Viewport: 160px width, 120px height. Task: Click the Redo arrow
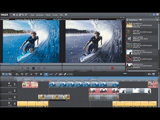(26, 74)
